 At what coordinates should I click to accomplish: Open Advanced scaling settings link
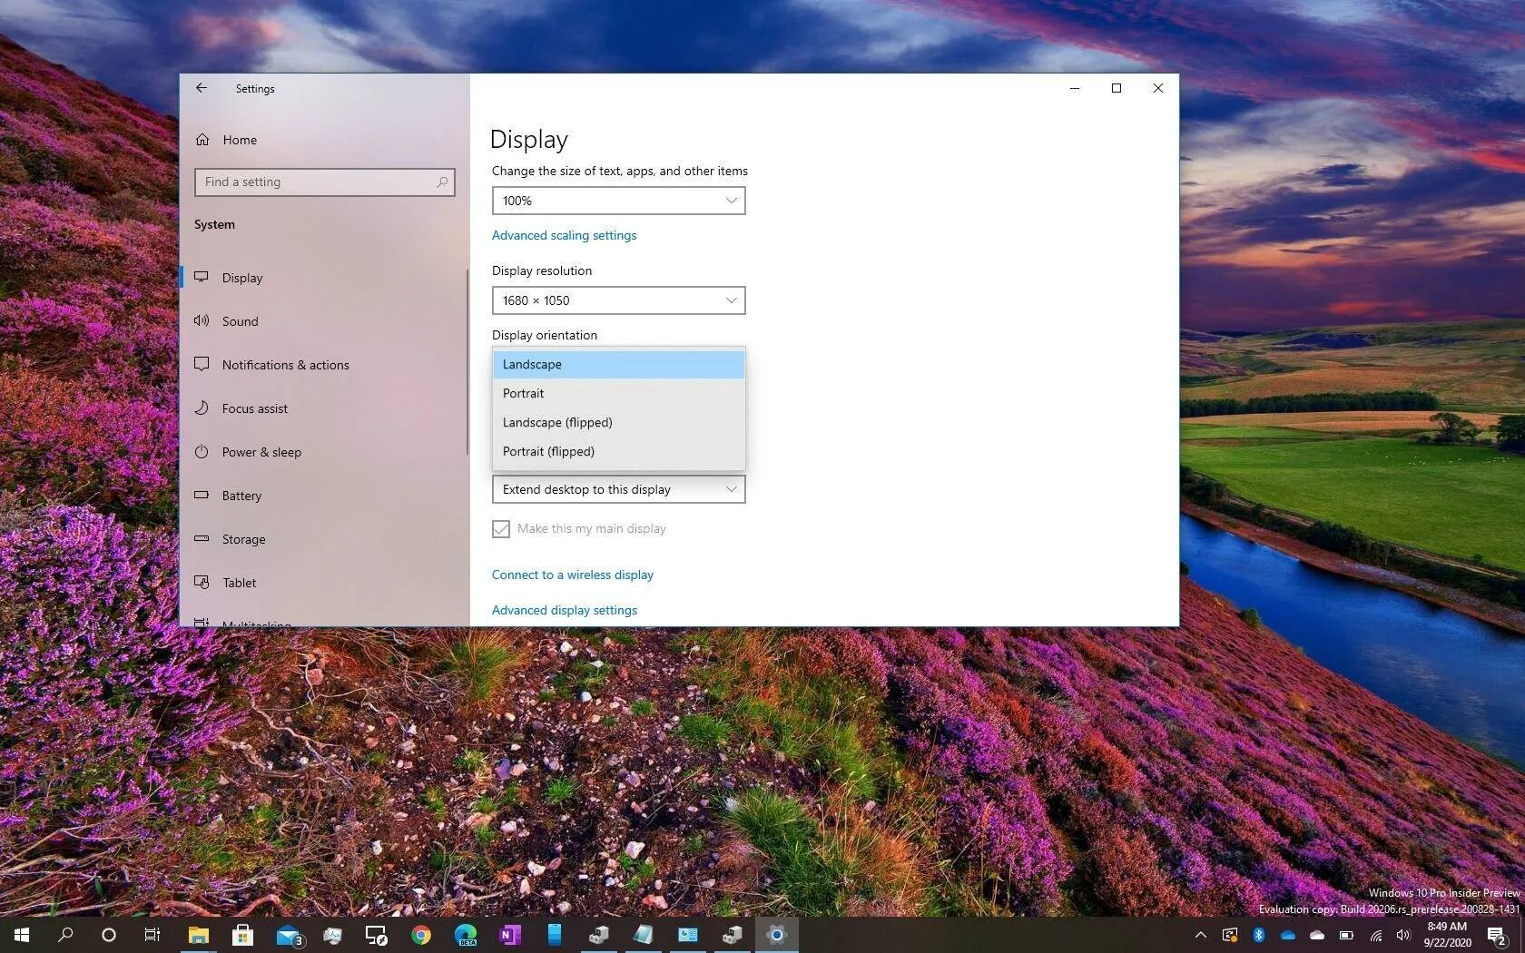(x=564, y=236)
